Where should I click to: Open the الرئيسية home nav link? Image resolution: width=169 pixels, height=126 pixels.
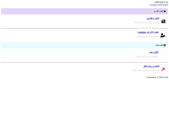(165, 4)
